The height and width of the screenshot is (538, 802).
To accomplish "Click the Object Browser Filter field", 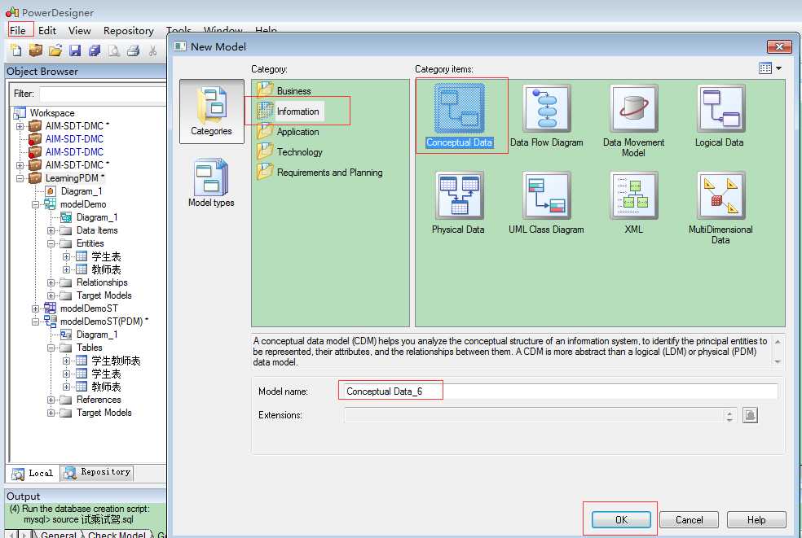I will (103, 94).
